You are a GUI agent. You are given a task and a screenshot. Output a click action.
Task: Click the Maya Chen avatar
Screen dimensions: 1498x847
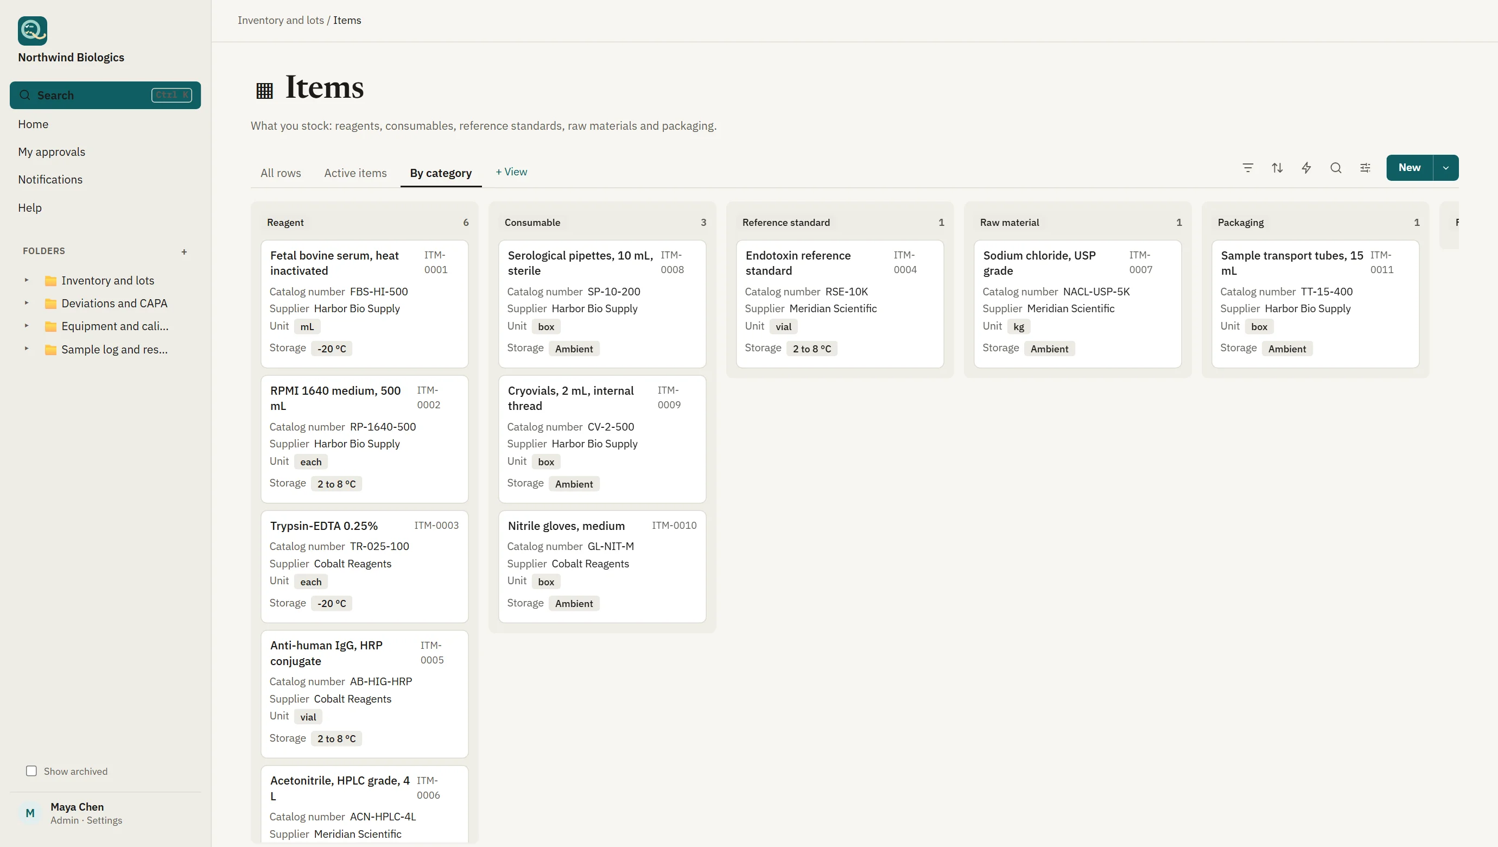pyautogui.click(x=30, y=813)
